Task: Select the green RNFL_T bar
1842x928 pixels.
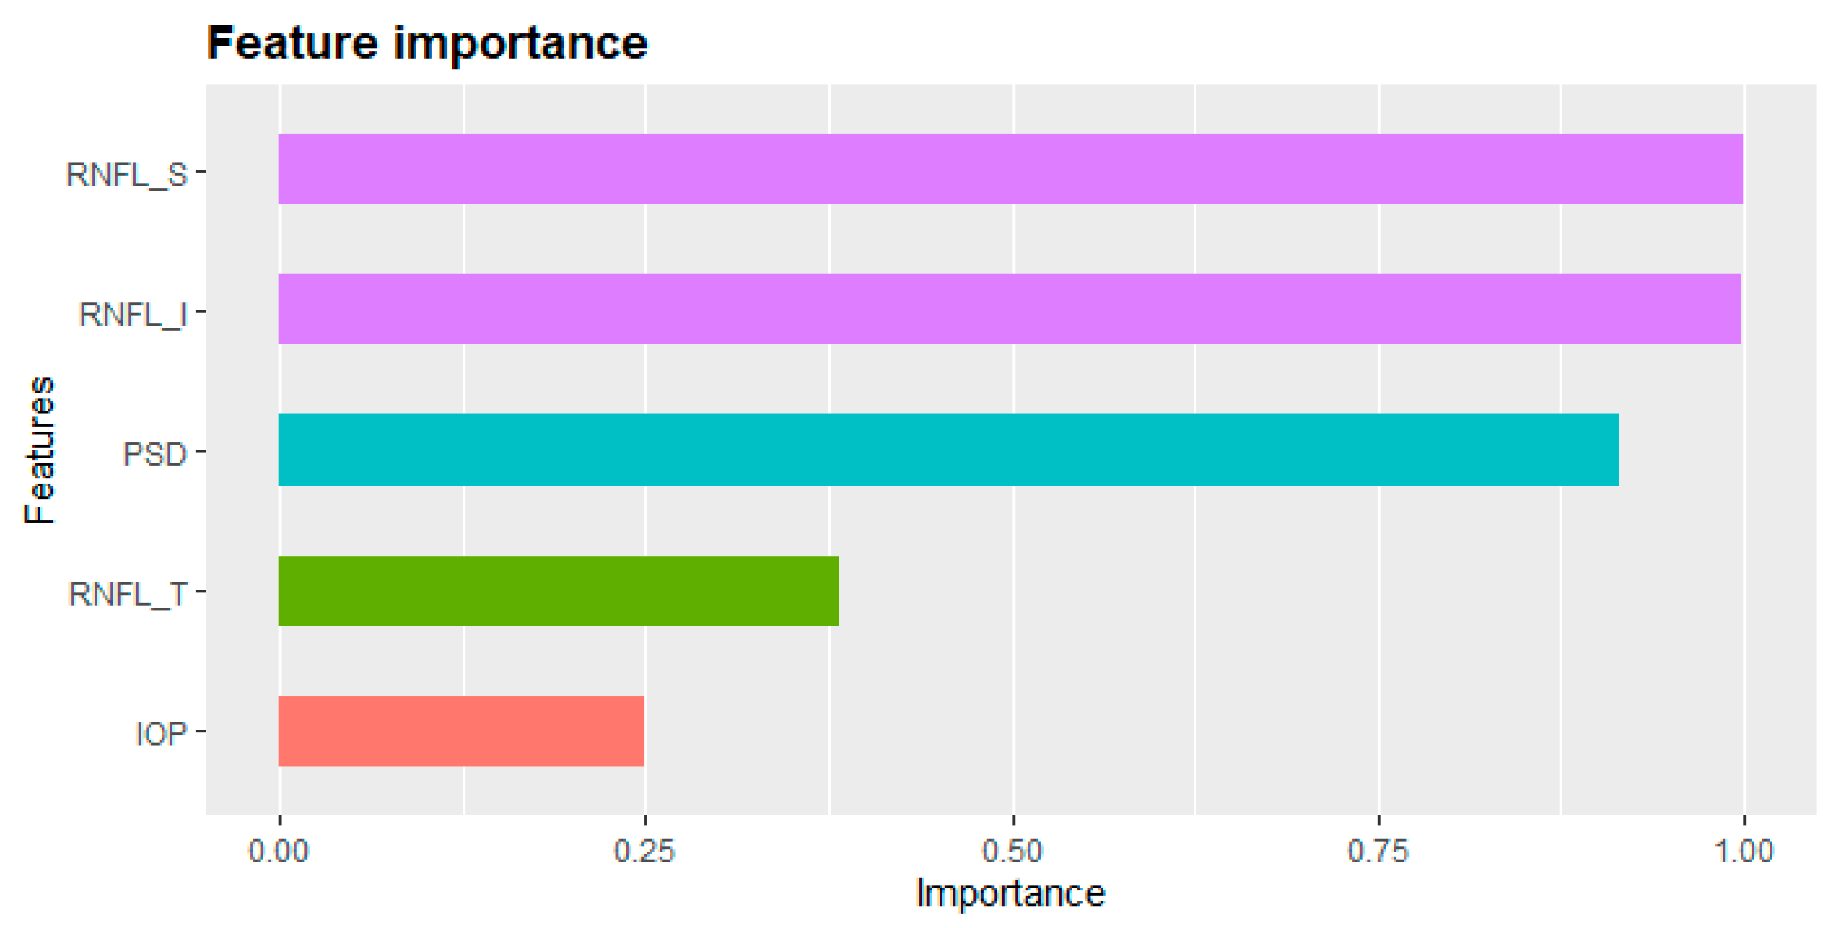Action: click(x=558, y=591)
